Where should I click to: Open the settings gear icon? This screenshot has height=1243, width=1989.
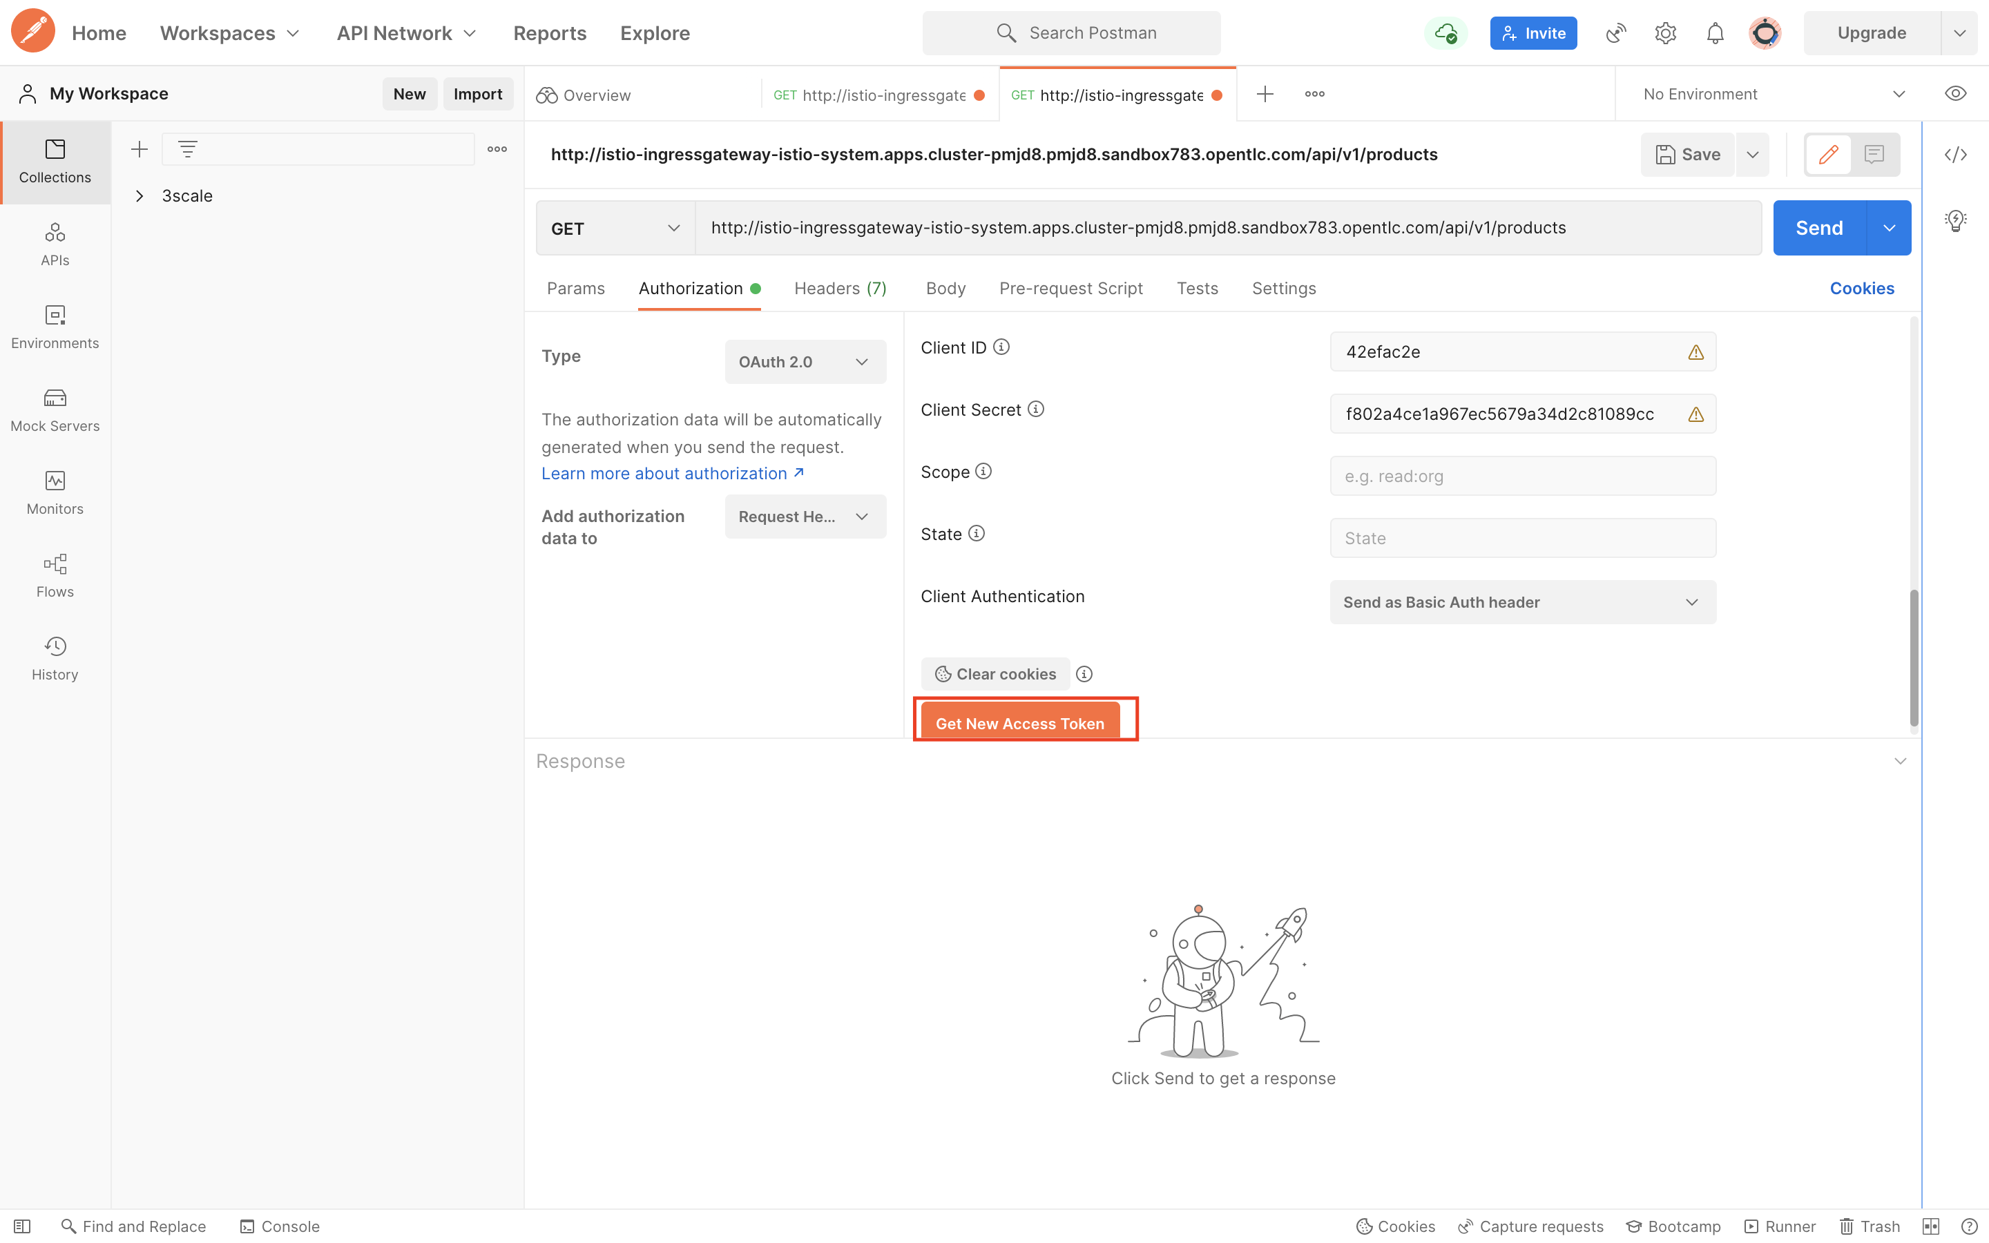tap(1665, 33)
